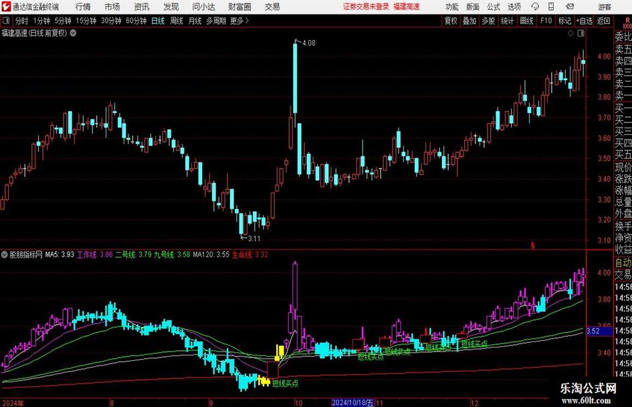Switch to the 30分钟 period tab

tap(111, 21)
